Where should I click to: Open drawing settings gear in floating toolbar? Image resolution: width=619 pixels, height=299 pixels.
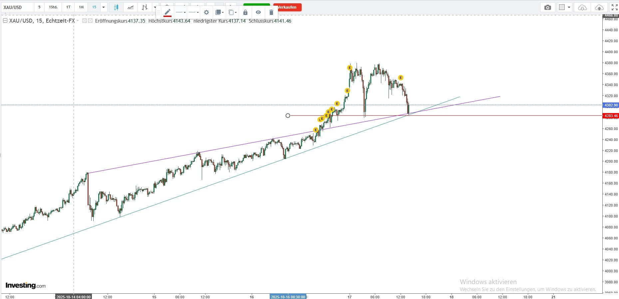pyautogui.click(x=206, y=12)
